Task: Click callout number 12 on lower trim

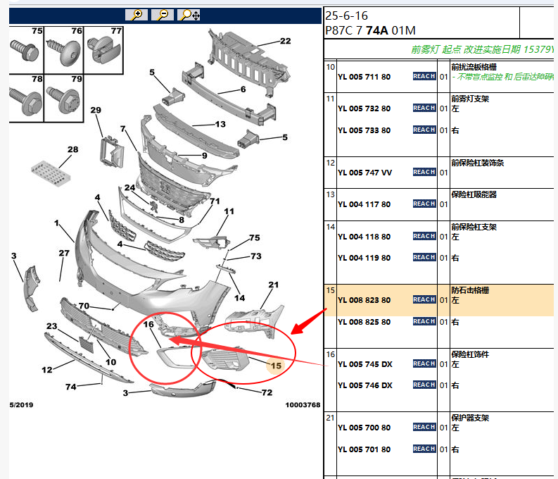Action: (47, 370)
